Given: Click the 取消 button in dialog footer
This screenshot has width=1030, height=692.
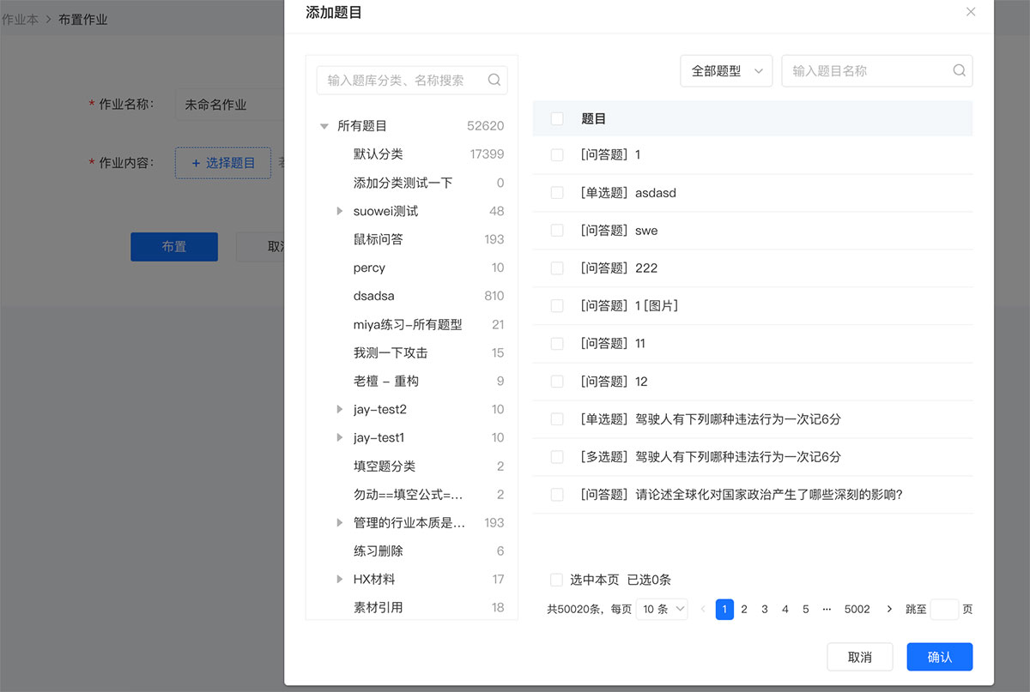Looking at the screenshot, I should (859, 657).
